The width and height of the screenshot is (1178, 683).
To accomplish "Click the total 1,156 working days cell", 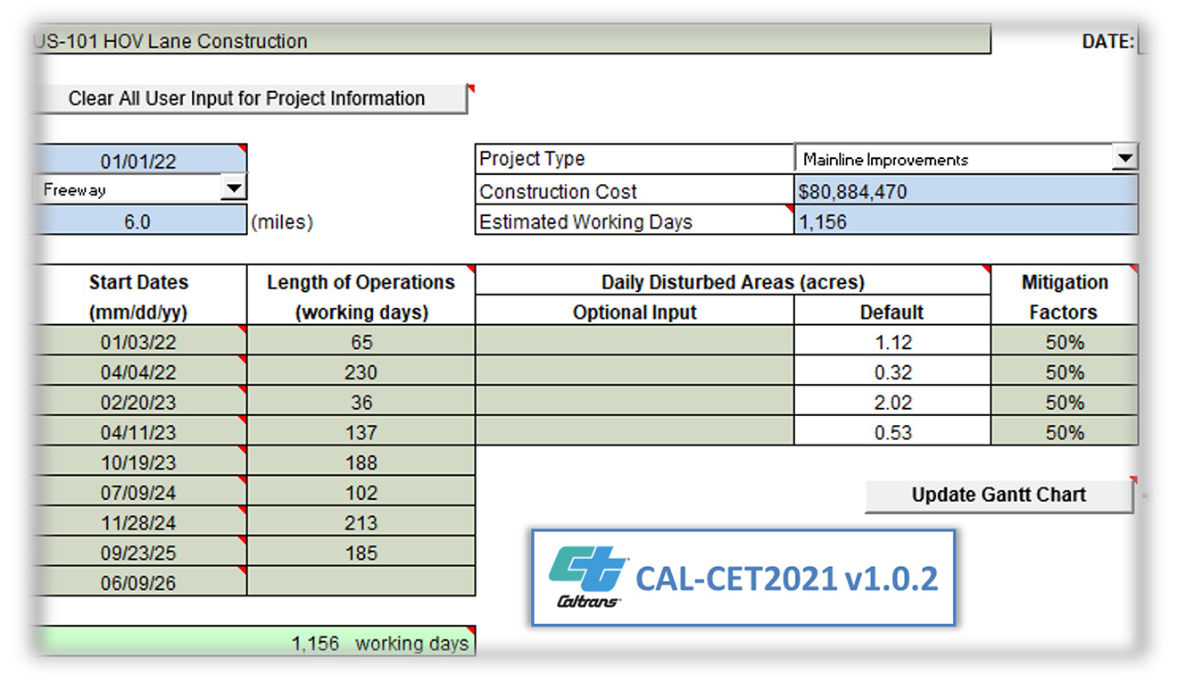I will [253, 642].
